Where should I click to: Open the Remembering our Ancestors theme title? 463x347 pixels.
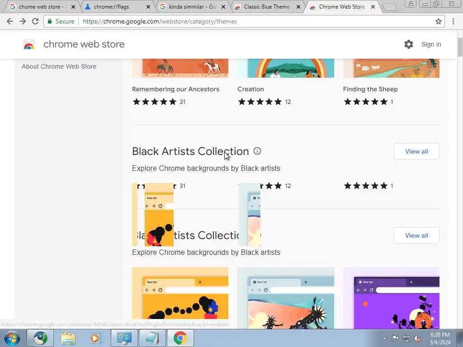coord(175,89)
